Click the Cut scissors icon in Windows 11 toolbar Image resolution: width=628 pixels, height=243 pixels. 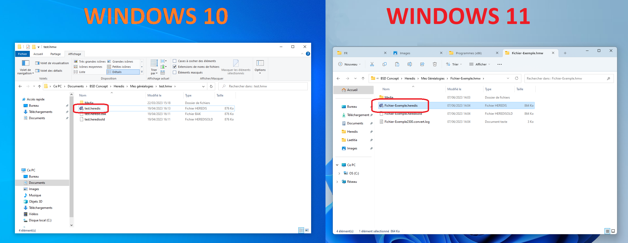pyautogui.click(x=372, y=64)
